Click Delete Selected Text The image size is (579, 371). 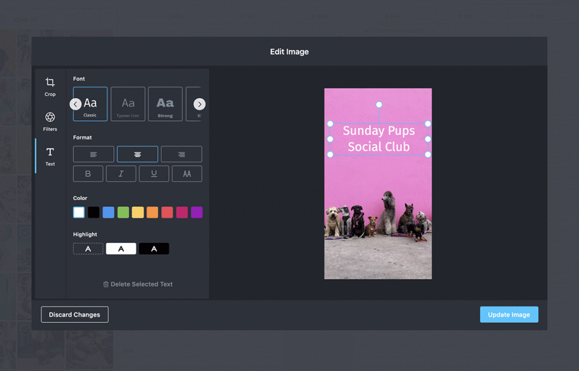point(138,284)
